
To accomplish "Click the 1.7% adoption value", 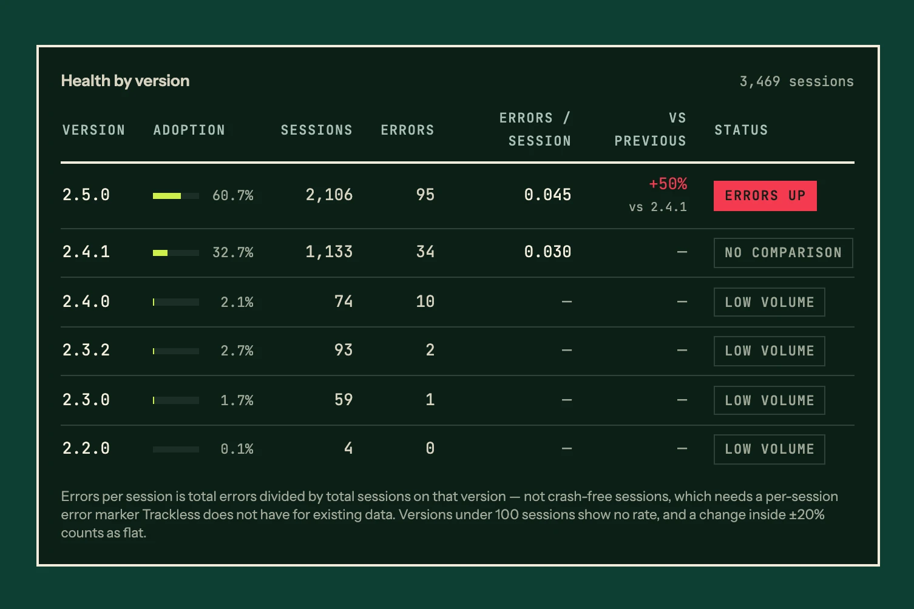I will click(x=237, y=400).
